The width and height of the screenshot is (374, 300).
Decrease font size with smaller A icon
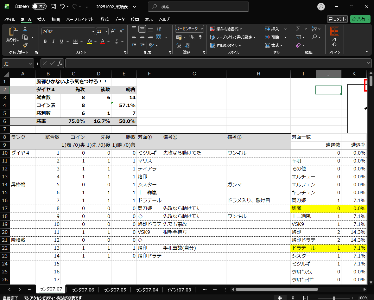(121, 31)
